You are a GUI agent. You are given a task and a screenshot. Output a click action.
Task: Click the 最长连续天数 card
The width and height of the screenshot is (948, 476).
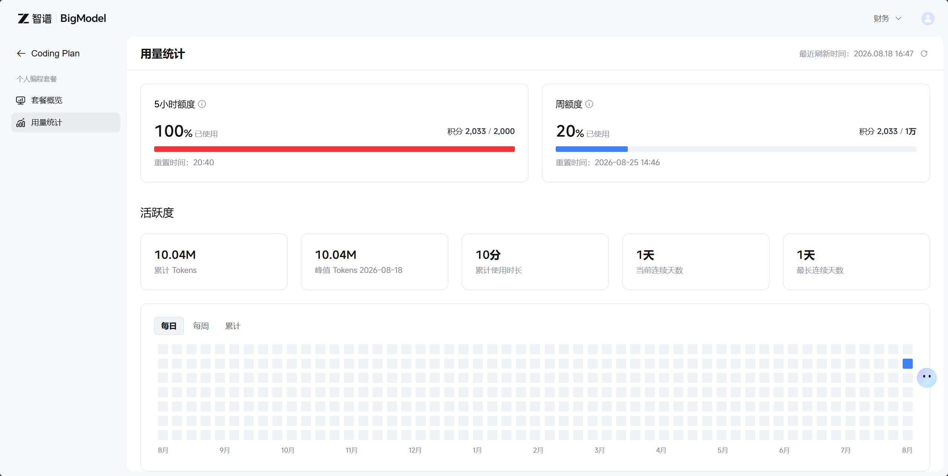point(857,262)
